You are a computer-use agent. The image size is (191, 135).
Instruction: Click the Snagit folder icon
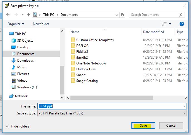[x=73, y=75]
